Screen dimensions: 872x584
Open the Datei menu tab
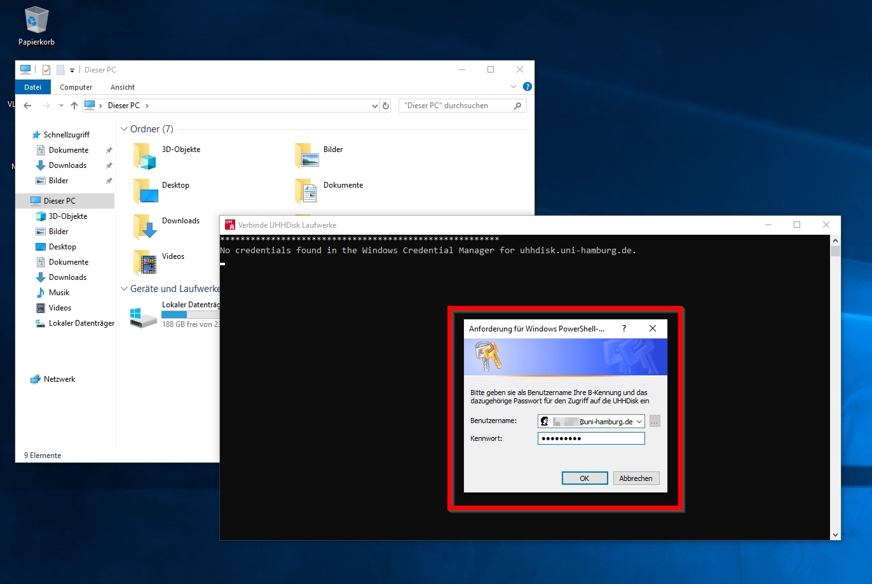pyautogui.click(x=32, y=87)
